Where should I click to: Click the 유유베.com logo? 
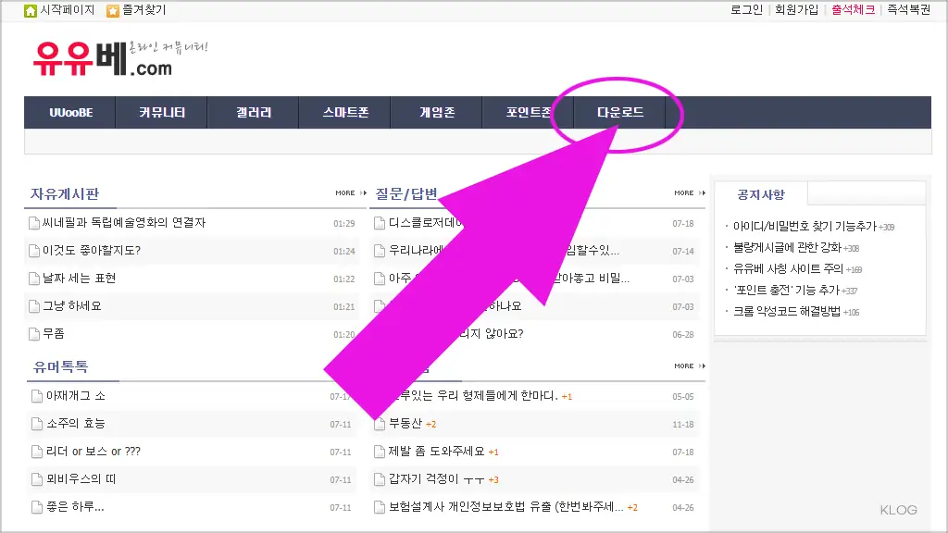tap(119, 58)
